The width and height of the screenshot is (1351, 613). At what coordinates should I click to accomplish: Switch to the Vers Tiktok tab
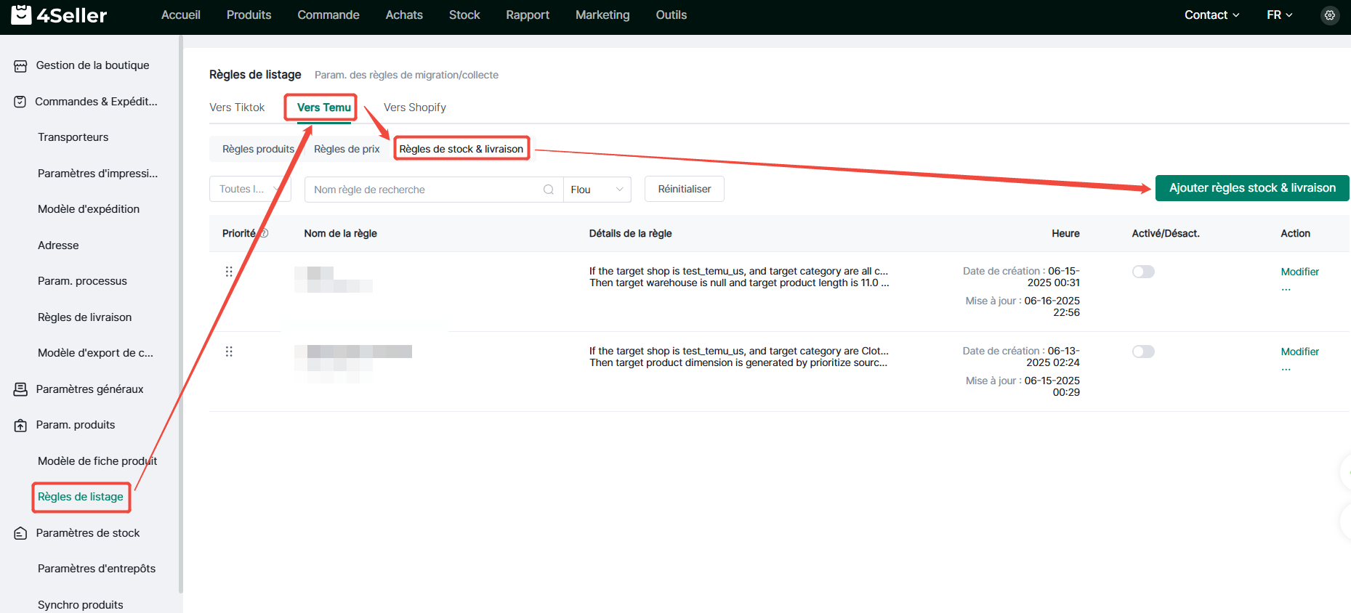point(237,107)
